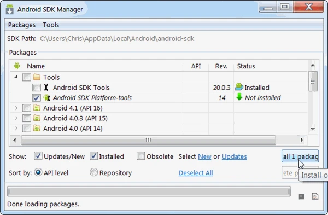The width and height of the screenshot is (328, 215).
Task: Click the New selection link
Action: pyautogui.click(x=204, y=156)
